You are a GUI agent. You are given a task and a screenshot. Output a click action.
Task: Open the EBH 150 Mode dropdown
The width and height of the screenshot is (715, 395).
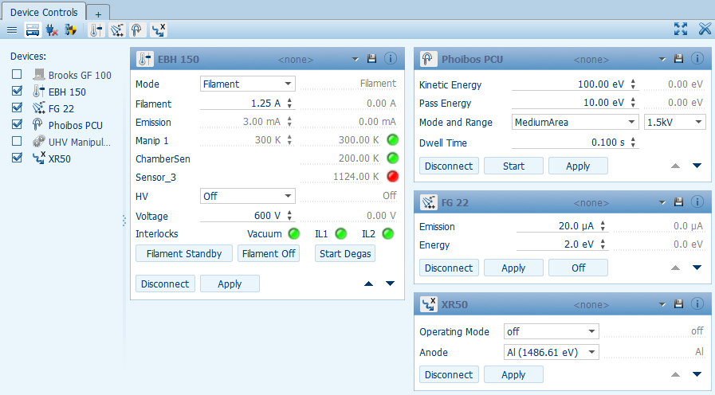pos(247,84)
